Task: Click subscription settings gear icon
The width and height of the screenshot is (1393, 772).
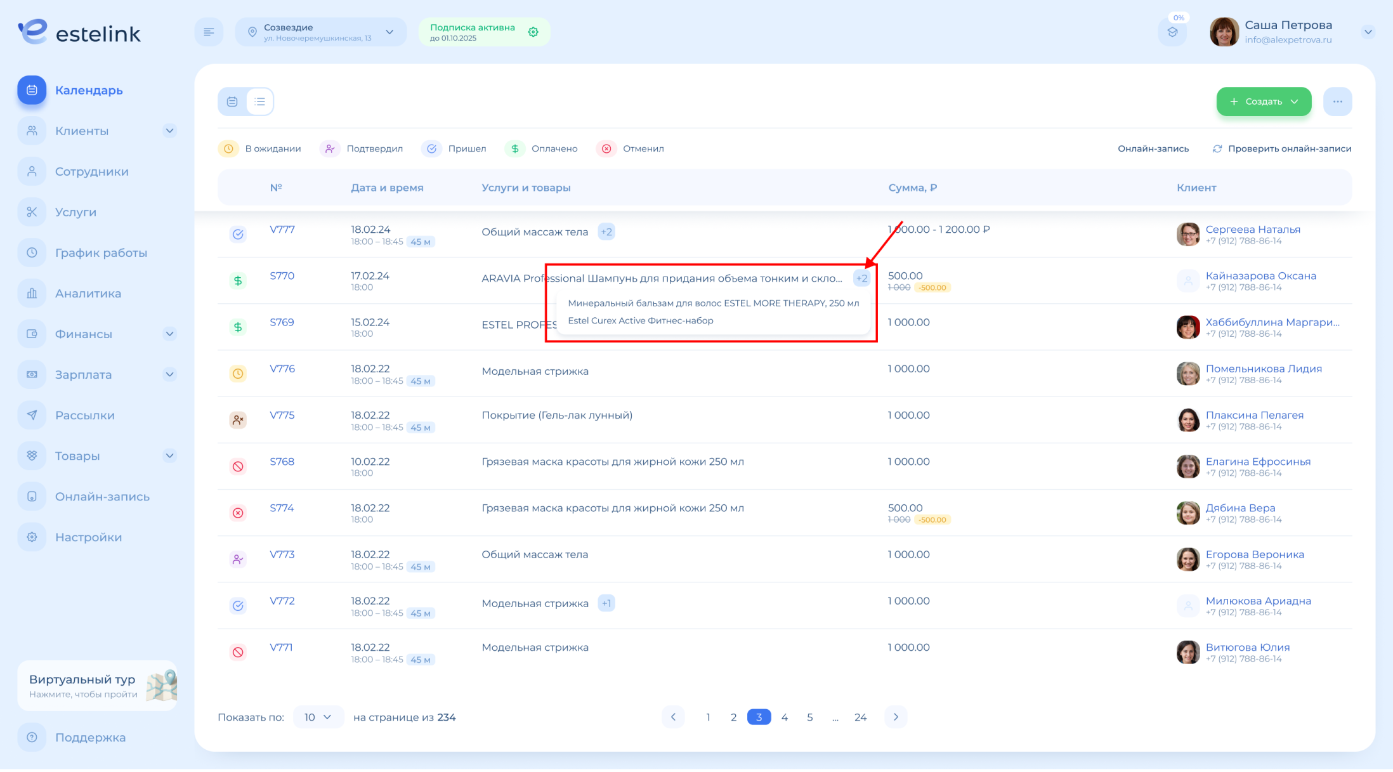Action: coord(533,32)
